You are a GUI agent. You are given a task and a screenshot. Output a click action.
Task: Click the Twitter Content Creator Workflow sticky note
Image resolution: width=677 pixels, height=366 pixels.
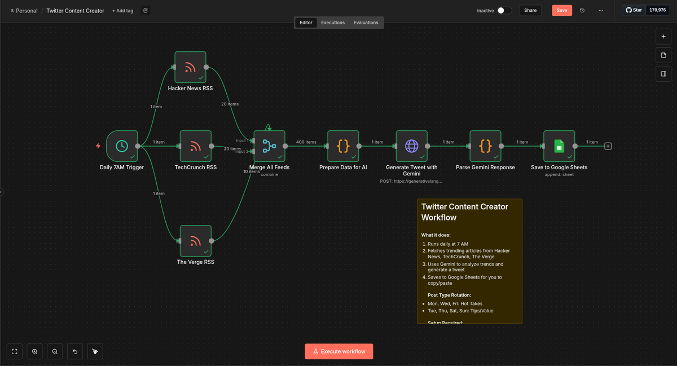pos(469,261)
